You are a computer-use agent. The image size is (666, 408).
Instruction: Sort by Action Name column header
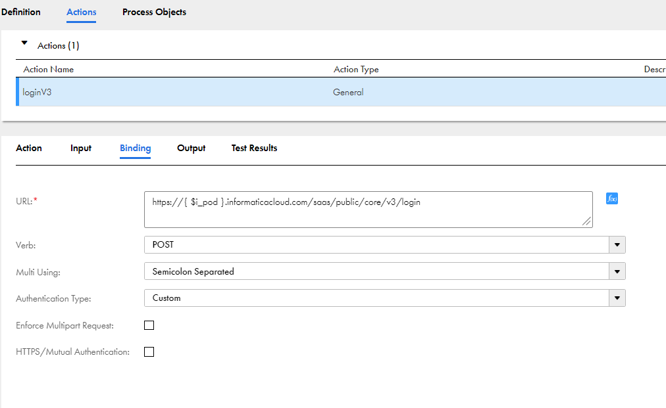click(49, 69)
